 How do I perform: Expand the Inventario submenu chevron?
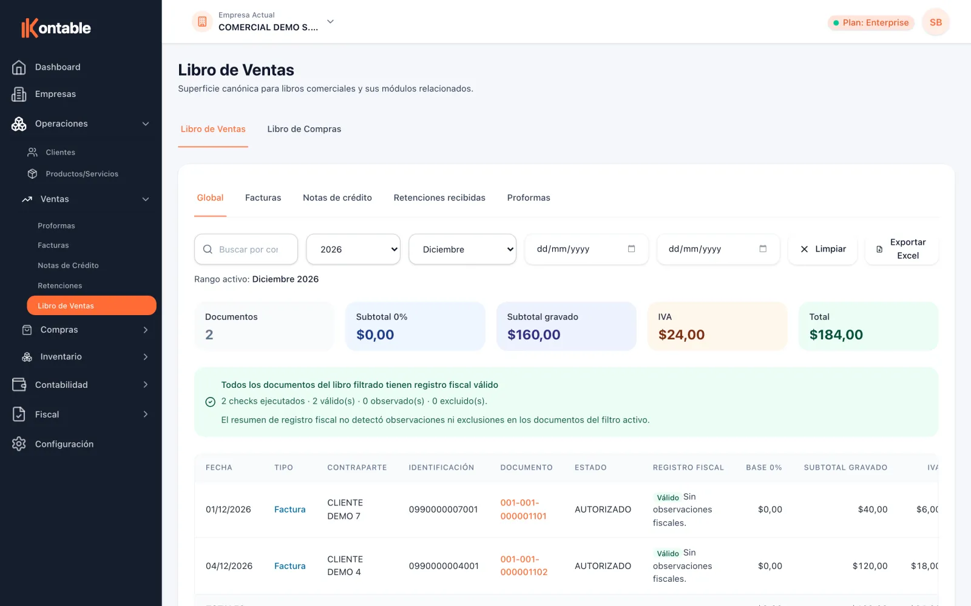tap(146, 357)
